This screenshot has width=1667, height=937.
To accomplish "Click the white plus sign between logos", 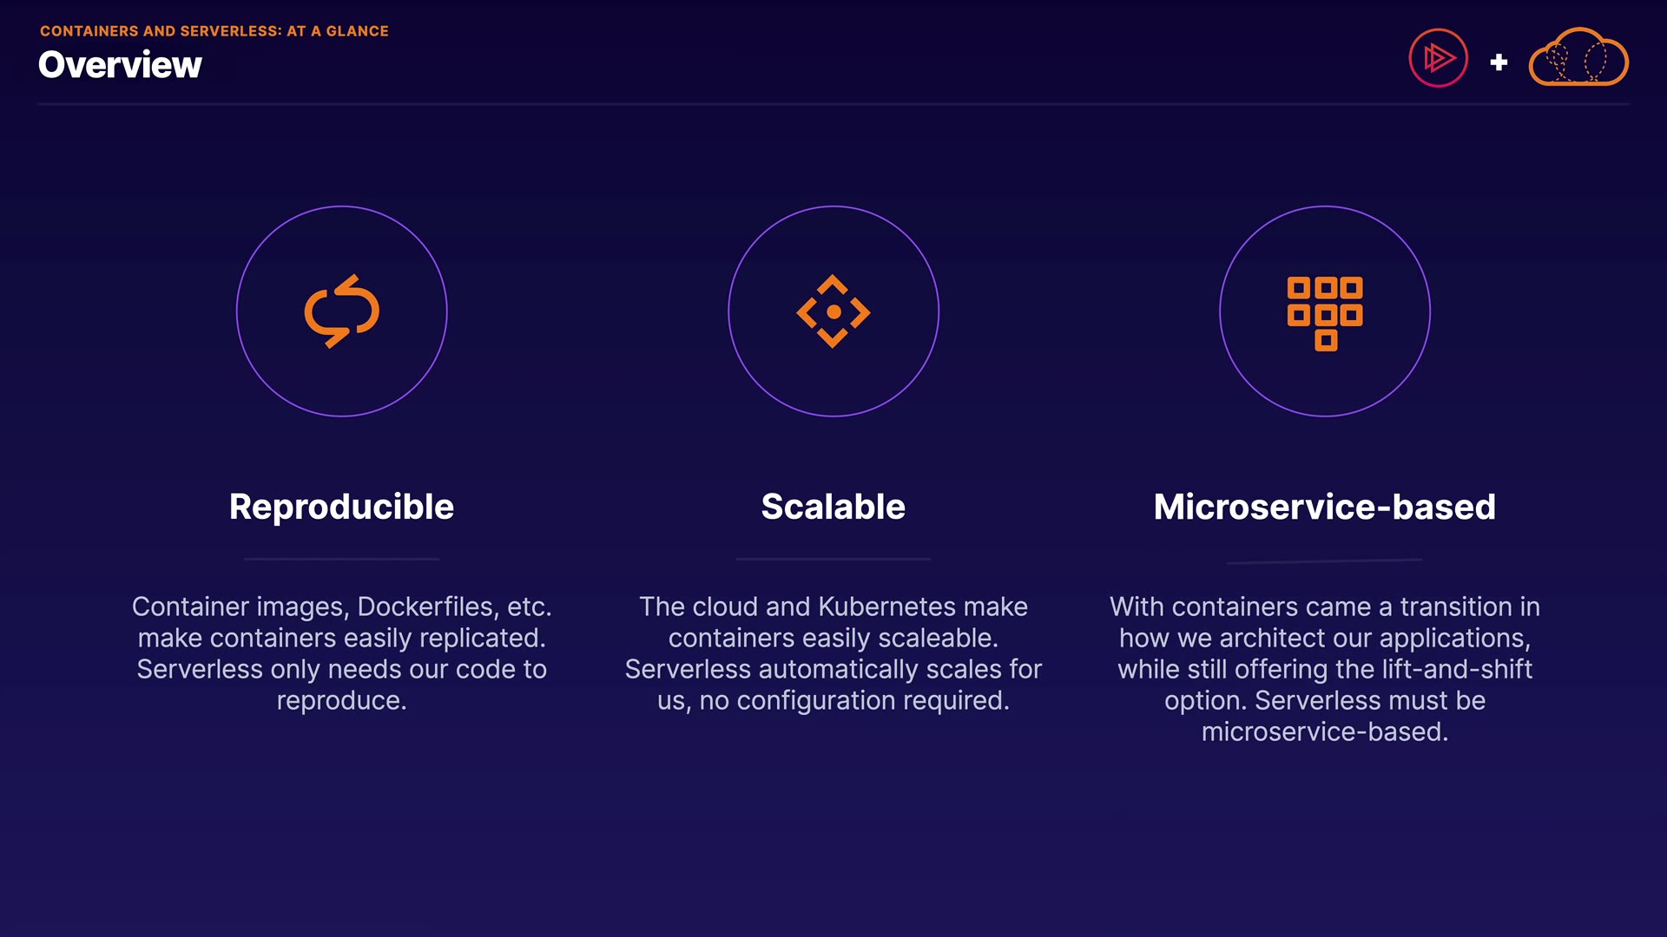I will (1499, 62).
